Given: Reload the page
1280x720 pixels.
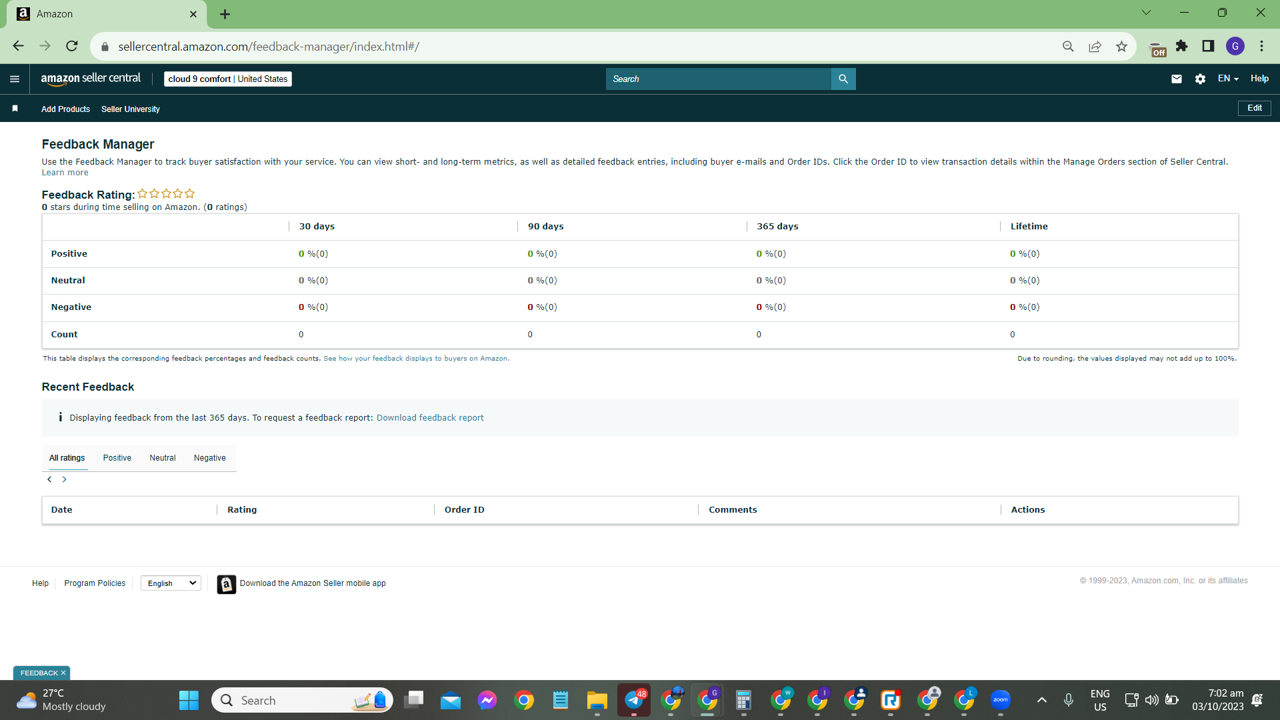Looking at the screenshot, I should coord(72,46).
